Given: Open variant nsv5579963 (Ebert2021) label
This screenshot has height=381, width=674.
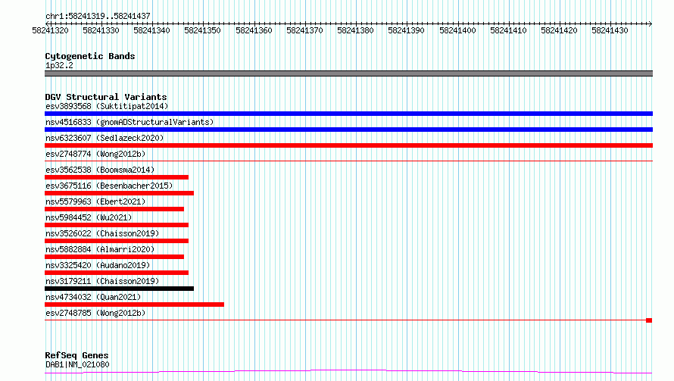Looking at the screenshot, I should coord(95,201).
